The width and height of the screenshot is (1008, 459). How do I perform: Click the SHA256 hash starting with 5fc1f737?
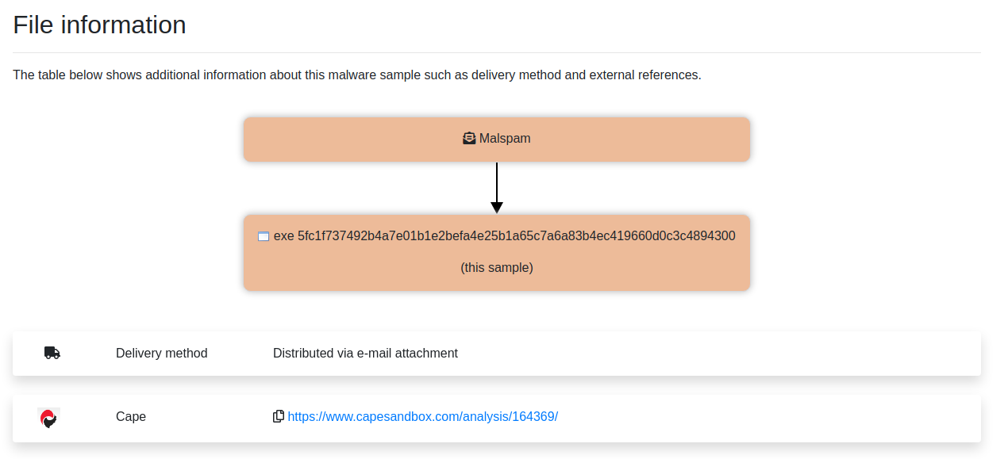(516, 236)
